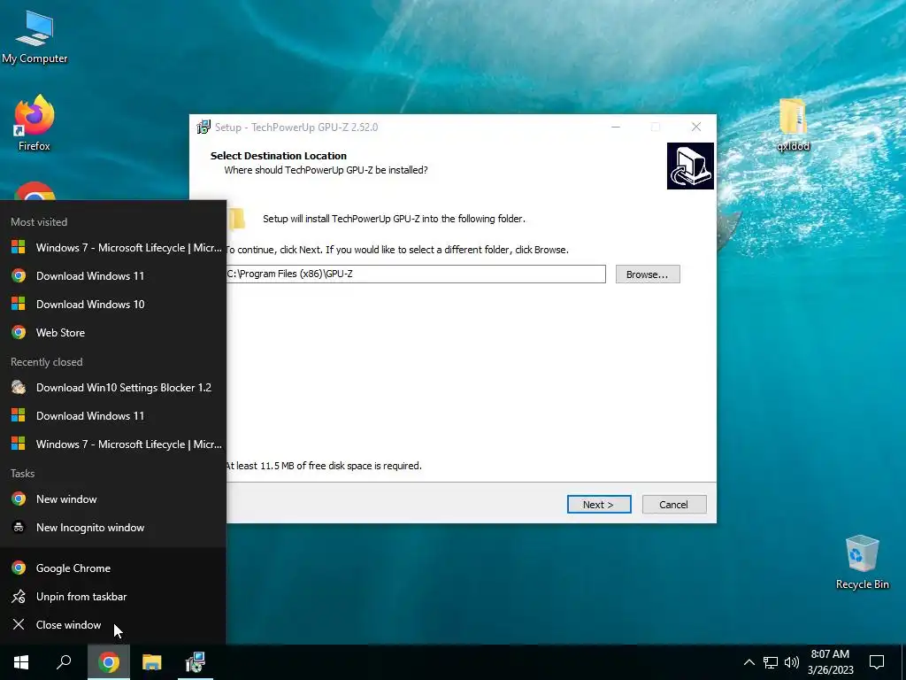
Task: Open the qxldod folder on desktop
Action: 793,124
